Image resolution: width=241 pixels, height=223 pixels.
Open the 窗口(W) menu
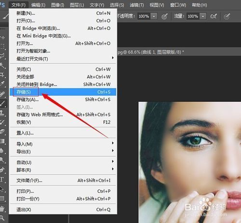click(x=178, y=5)
